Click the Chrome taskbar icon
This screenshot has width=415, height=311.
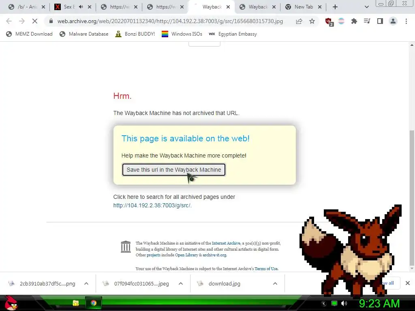coord(94,303)
